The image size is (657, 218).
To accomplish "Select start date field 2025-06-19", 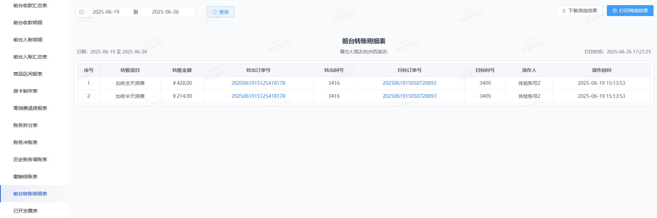I will pyautogui.click(x=106, y=12).
